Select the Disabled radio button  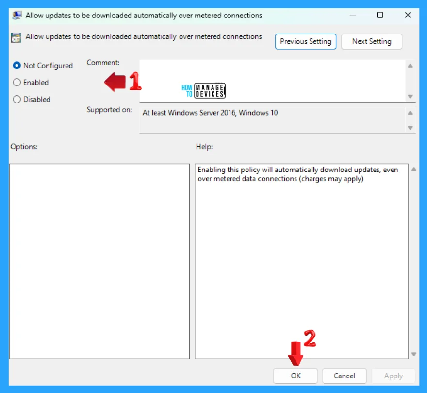point(16,99)
